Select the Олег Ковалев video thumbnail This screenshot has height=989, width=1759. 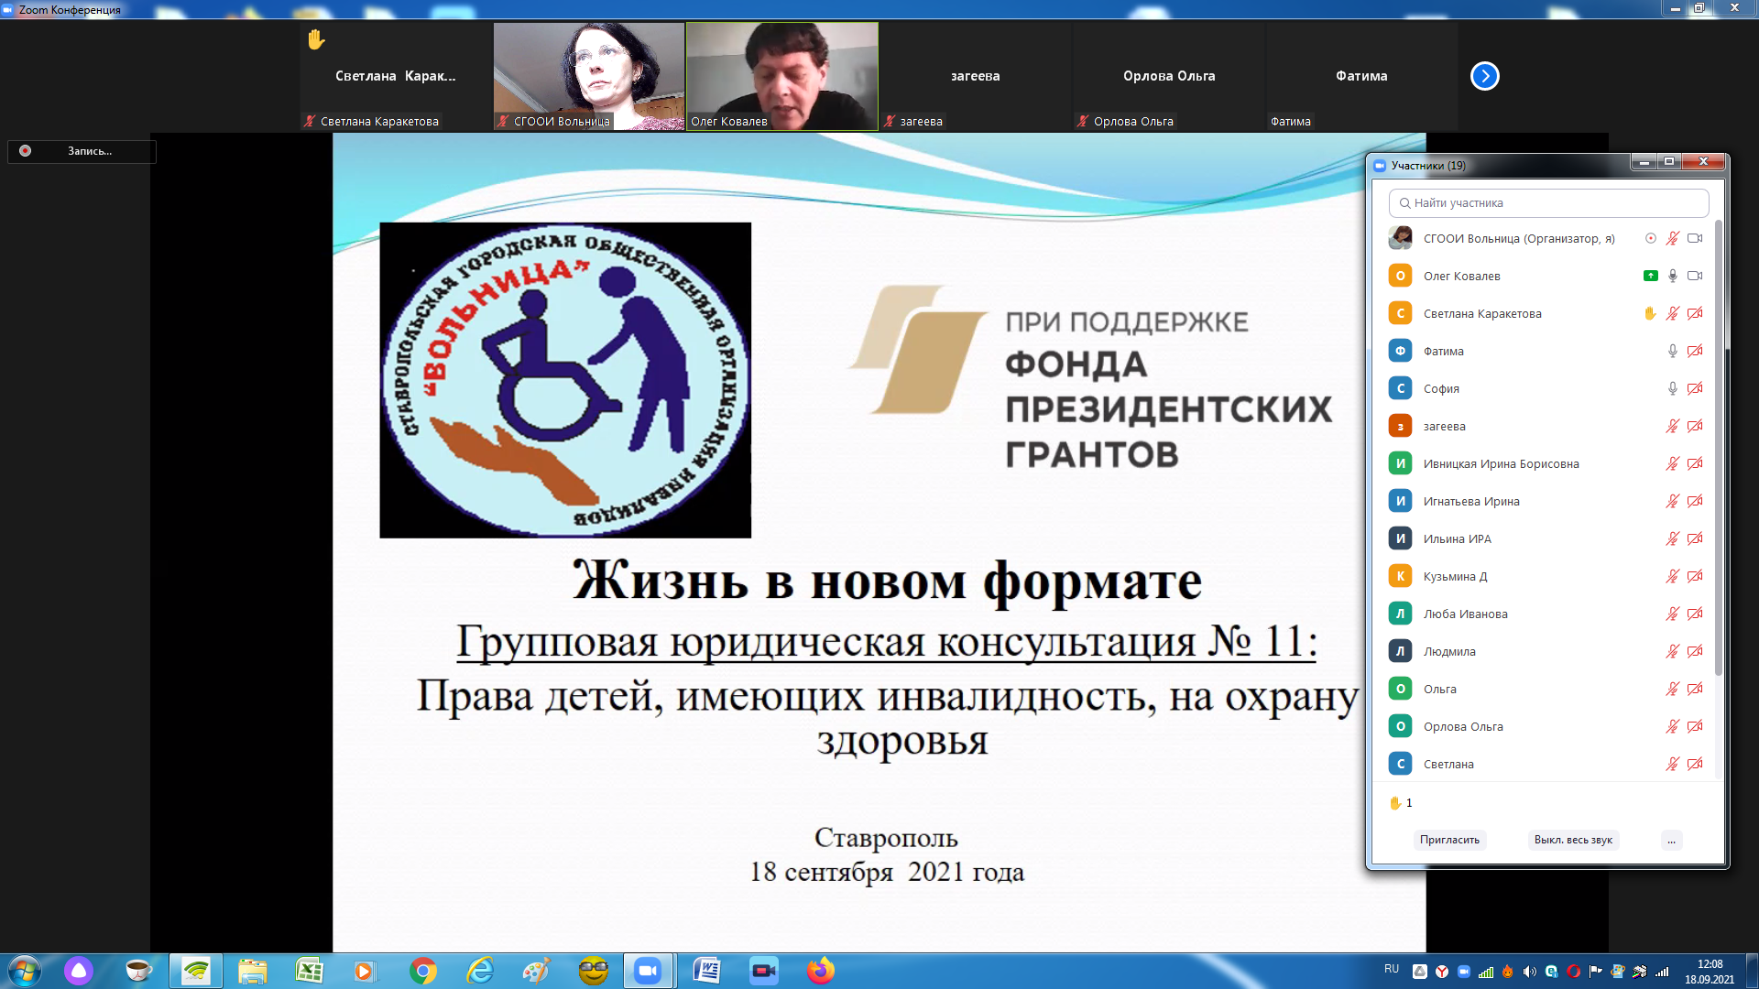(781, 76)
